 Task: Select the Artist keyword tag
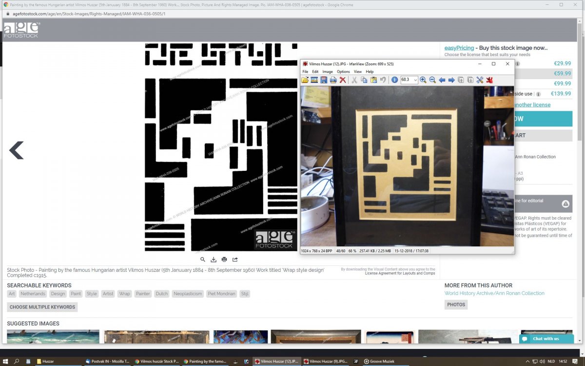click(x=108, y=294)
